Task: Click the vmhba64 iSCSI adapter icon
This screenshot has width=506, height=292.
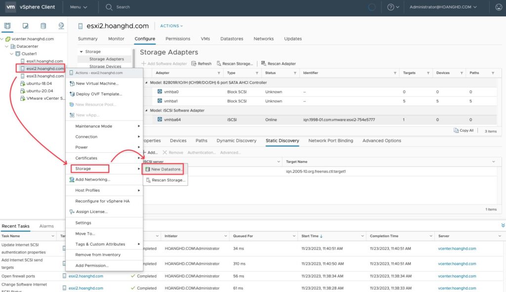Action: [160, 120]
